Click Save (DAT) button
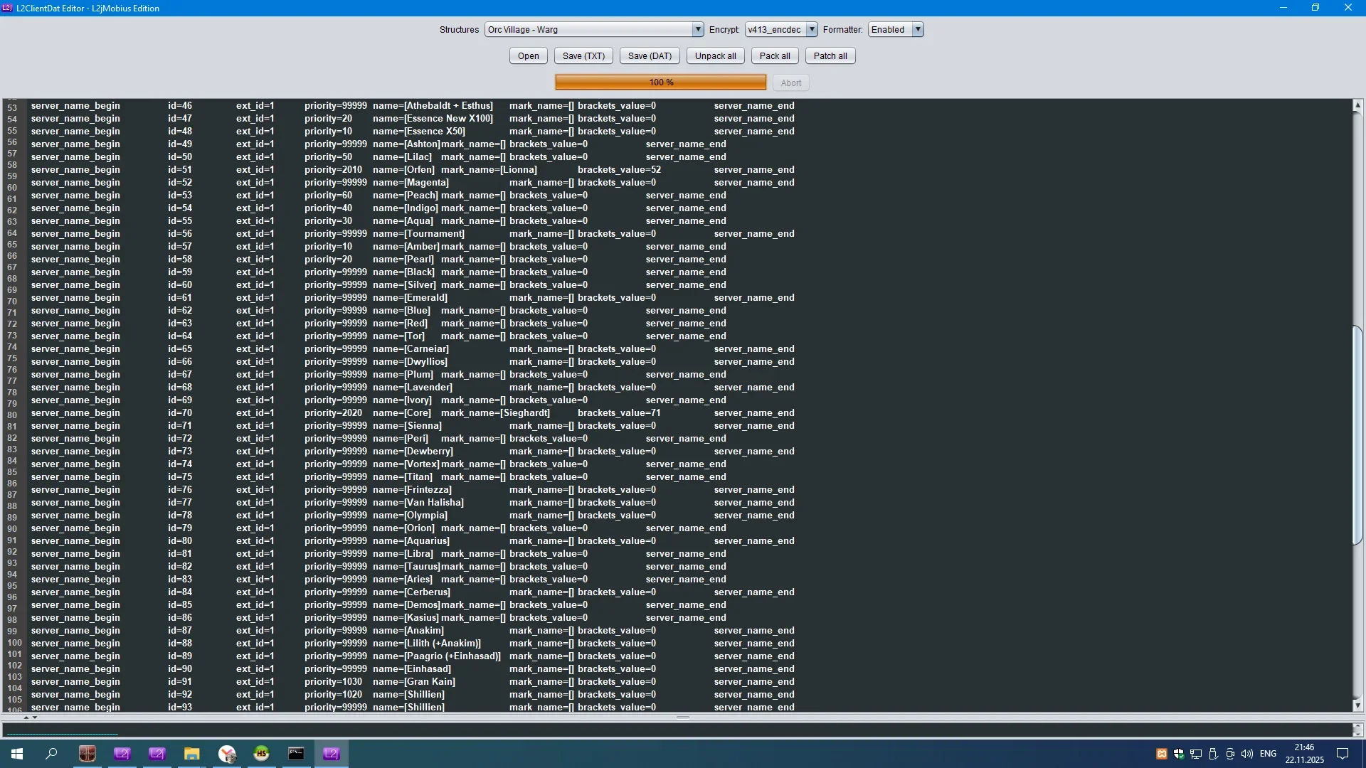 tap(650, 56)
